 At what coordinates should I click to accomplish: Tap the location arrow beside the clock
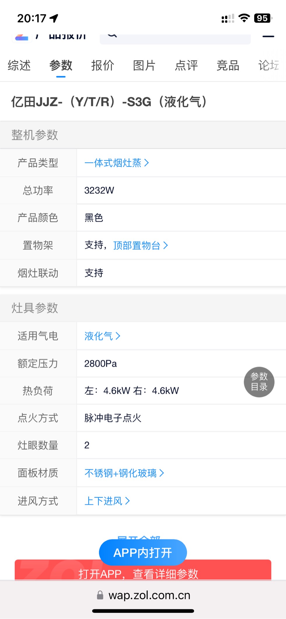(54, 18)
